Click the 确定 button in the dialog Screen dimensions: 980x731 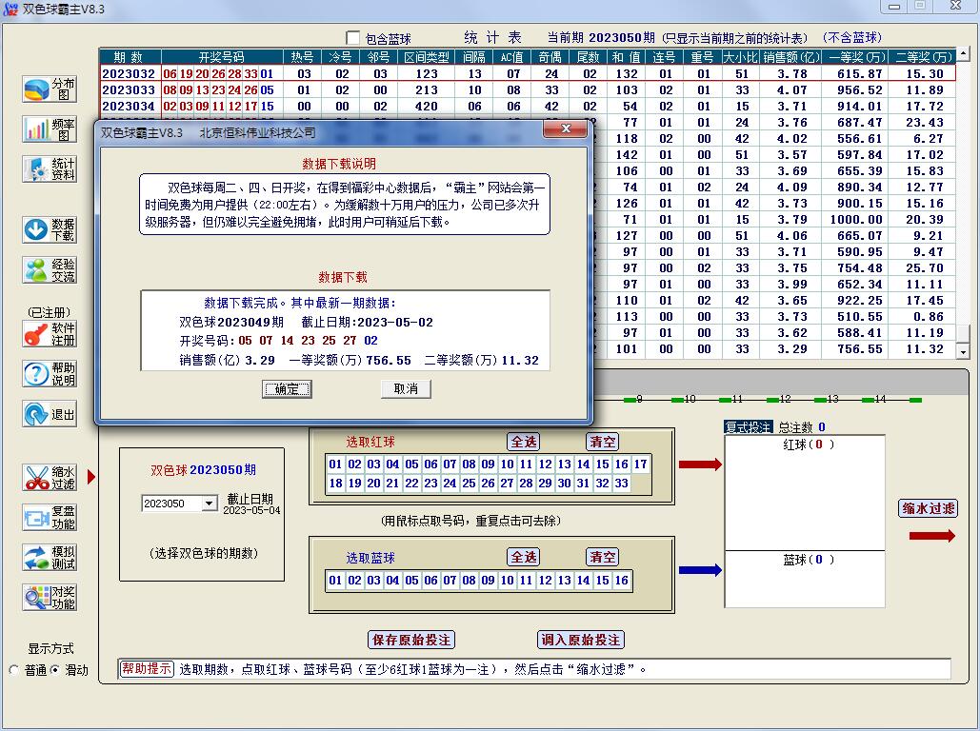[x=287, y=389]
